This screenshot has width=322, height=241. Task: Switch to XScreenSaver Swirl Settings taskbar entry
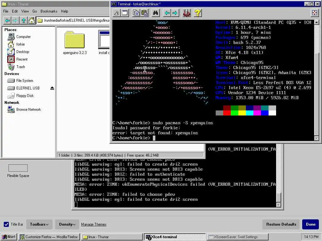point(238,237)
